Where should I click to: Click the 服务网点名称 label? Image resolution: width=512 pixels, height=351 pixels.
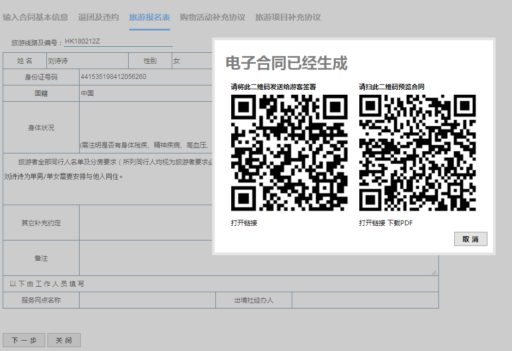[41, 300]
